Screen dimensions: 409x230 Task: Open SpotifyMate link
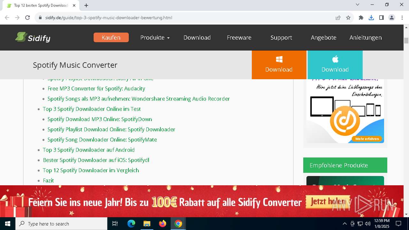click(x=102, y=140)
